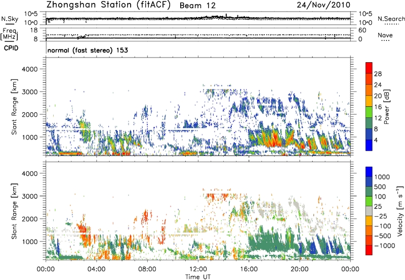Select the '25' velocity colorbar label
405x280 pixels.
point(378,207)
